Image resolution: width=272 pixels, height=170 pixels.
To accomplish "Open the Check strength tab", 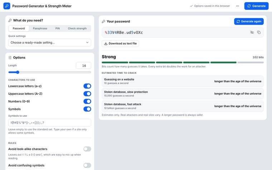I will (x=77, y=28).
